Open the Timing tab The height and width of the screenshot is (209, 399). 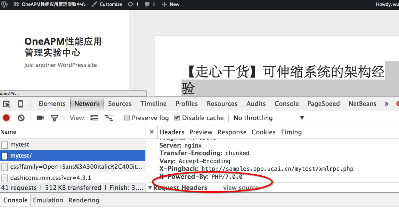coord(291,132)
